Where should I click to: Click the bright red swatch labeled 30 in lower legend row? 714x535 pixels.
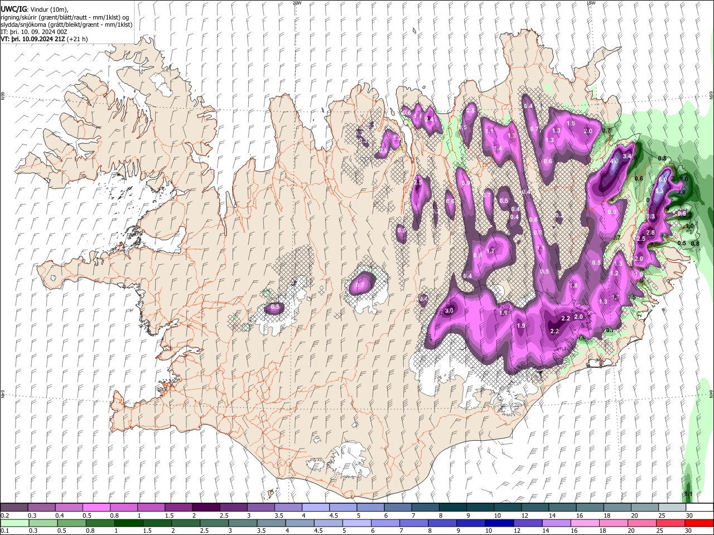pos(699,523)
